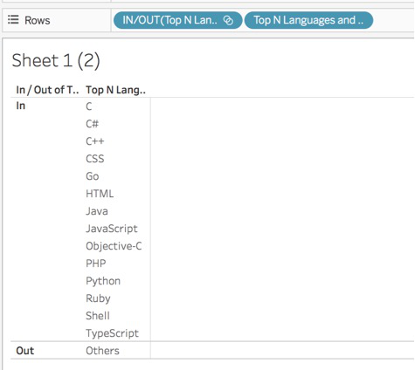Select the Objective-C row label
The height and width of the screenshot is (370, 415).
(x=114, y=246)
